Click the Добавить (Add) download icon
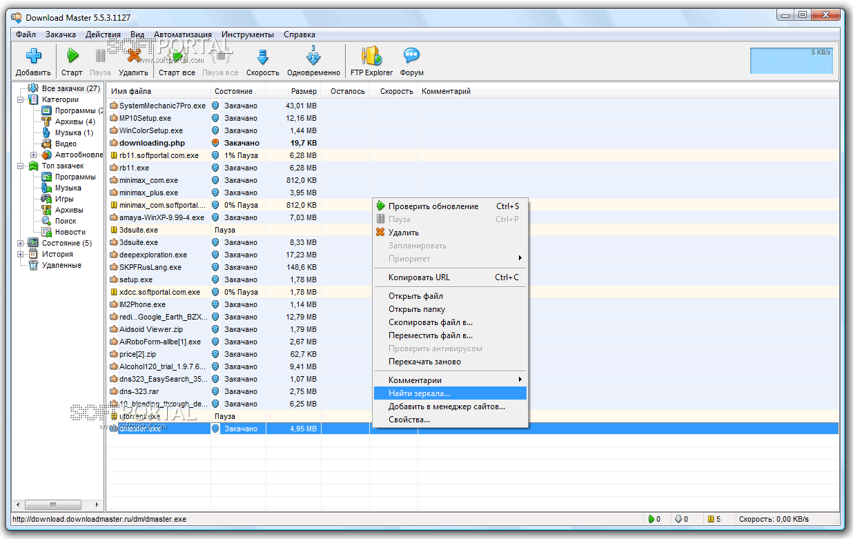 coord(33,57)
